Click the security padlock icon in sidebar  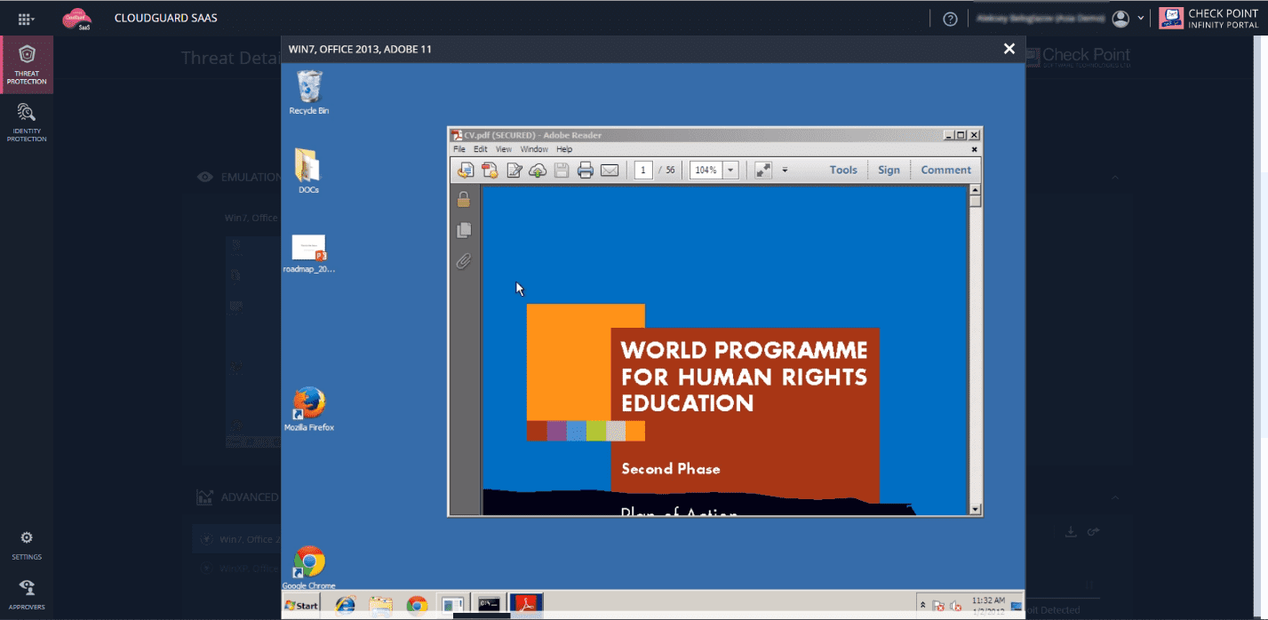(463, 200)
